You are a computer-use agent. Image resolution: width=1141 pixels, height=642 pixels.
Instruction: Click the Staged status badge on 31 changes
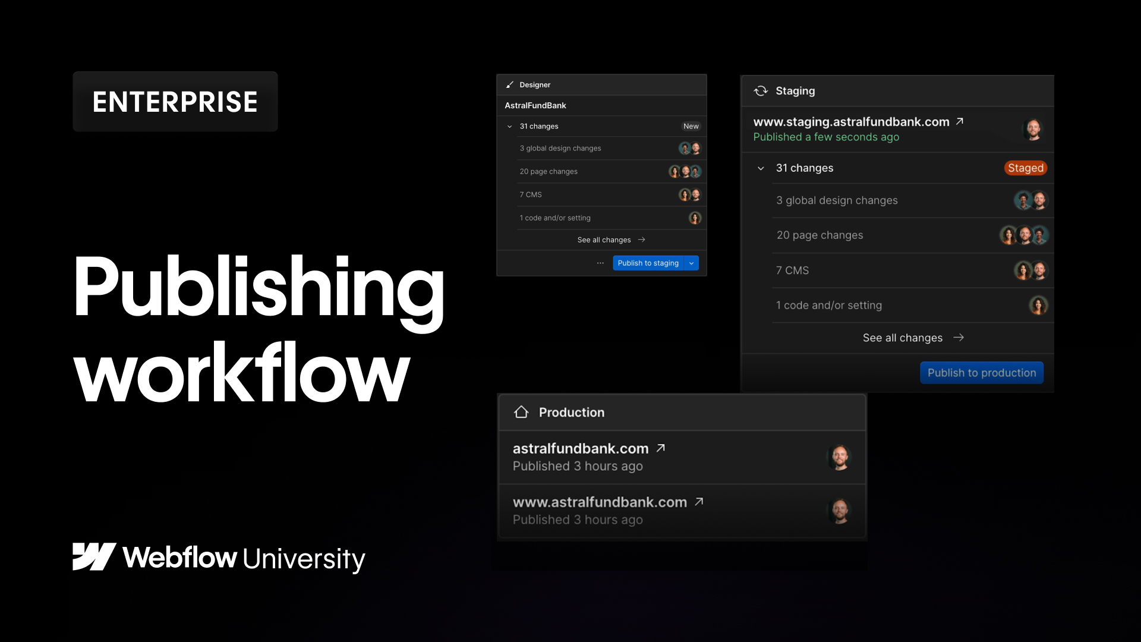tap(1026, 168)
